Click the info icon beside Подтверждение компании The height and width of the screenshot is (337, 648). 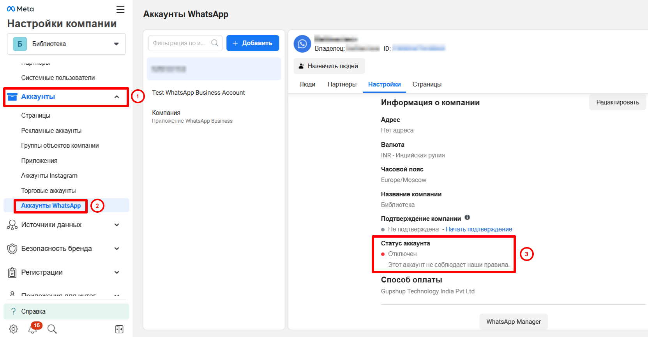tap(467, 217)
